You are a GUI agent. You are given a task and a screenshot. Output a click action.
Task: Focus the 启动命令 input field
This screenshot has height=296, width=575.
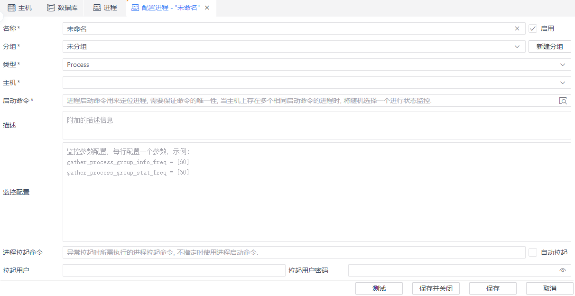click(316, 101)
